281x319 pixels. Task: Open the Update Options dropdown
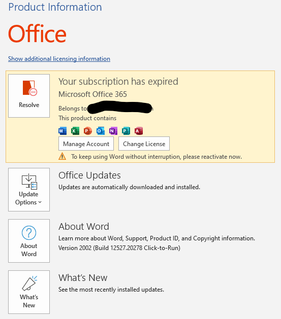pos(29,190)
